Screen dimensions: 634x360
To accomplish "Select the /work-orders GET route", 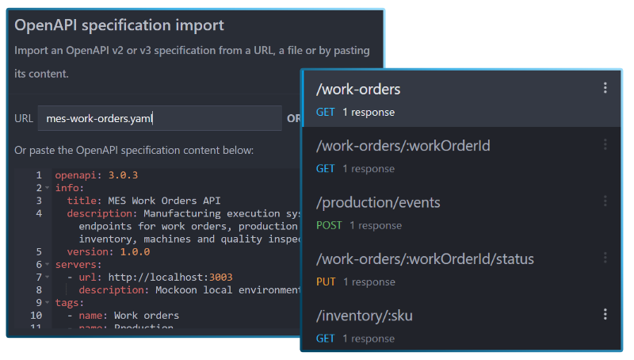I will (461, 99).
